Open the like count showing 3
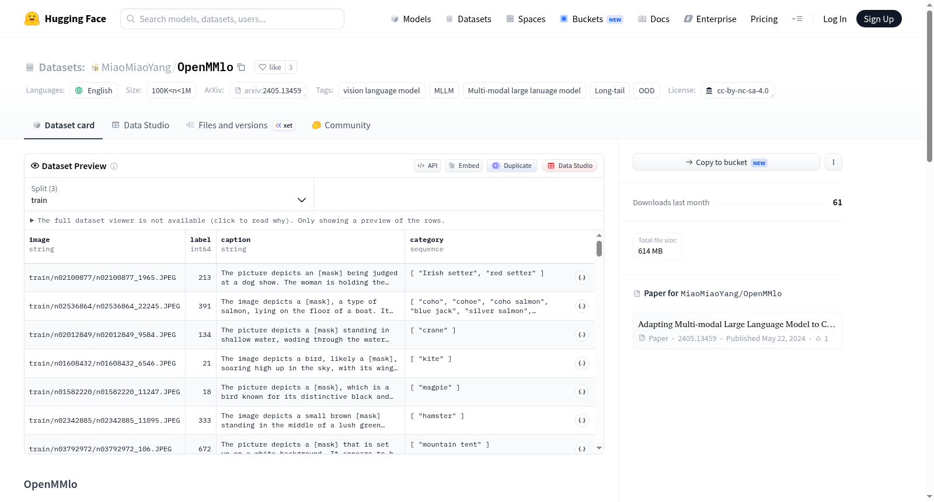The height and width of the screenshot is (502, 934). (x=291, y=67)
